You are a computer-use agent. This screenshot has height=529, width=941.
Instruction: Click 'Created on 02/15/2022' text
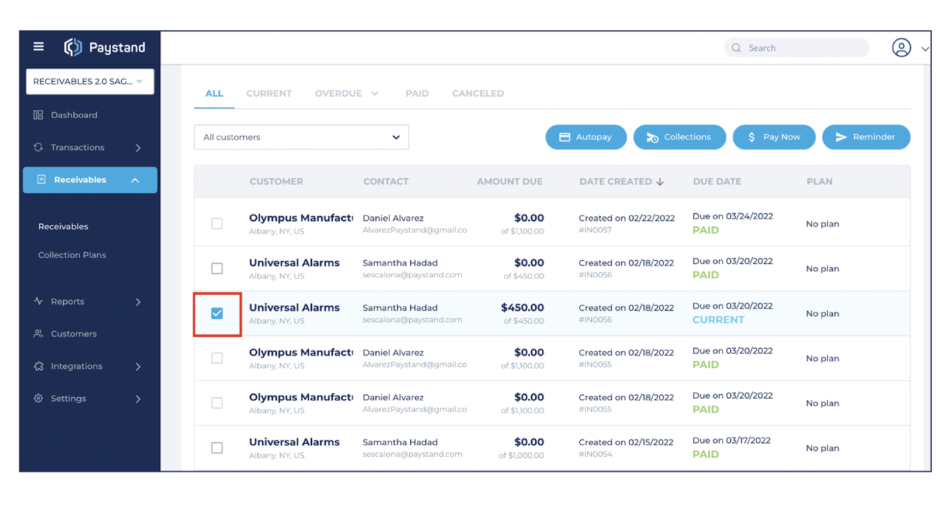tap(626, 442)
